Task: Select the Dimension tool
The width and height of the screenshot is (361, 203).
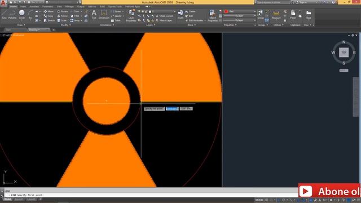Action: click(x=104, y=14)
